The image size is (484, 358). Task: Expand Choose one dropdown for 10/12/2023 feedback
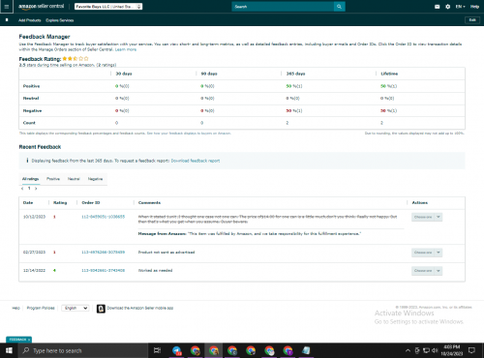click(x=427, y=217)
